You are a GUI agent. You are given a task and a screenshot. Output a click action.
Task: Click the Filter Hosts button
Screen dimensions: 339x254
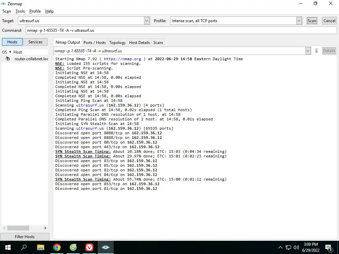tap(24, 237)
